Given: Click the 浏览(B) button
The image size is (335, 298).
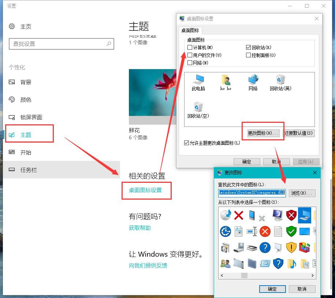Looking at the screenshot, I should pyautogui.click(x=302, y=193).
